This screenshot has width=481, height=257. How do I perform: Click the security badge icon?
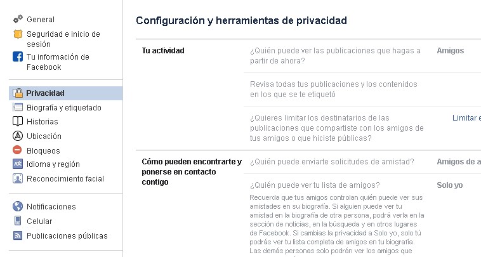coord(18,34)
